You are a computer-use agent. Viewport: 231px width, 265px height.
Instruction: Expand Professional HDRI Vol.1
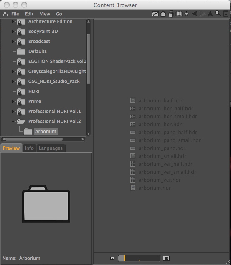13,111
